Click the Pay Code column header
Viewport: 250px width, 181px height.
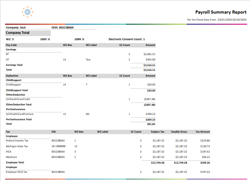pos(11,45)
